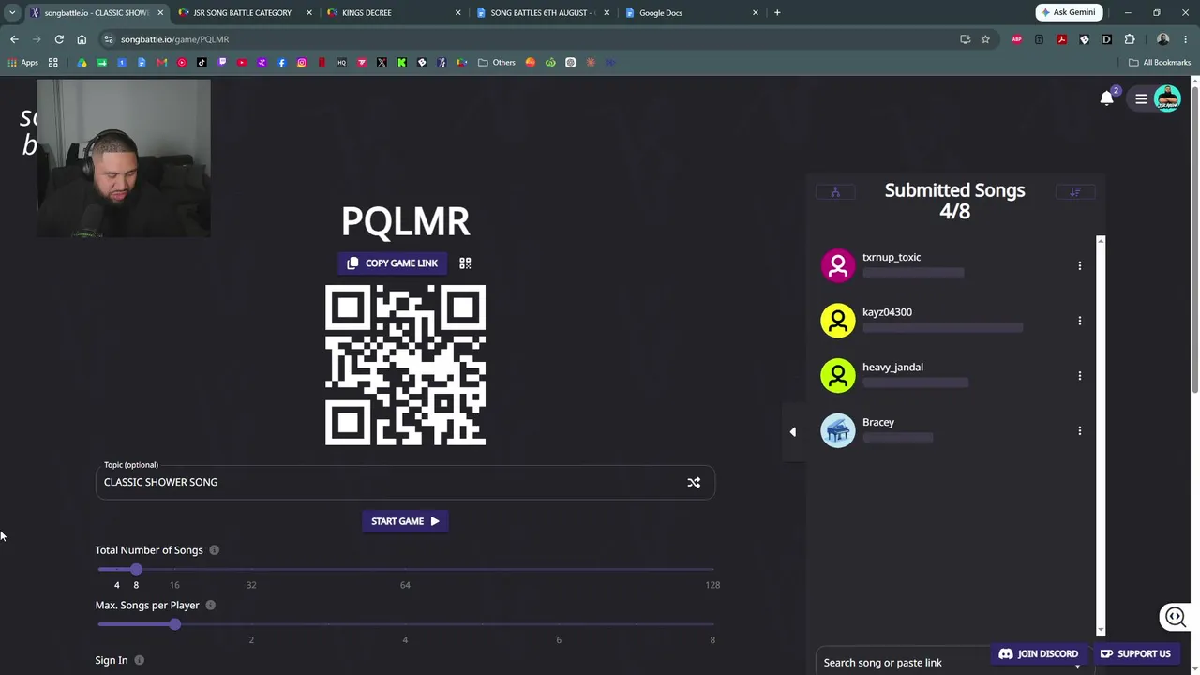Click the magnifier lens floating button
The width and height of the screenshot is (1200, 675).
pyautogui.click(x=1175, y=617)
